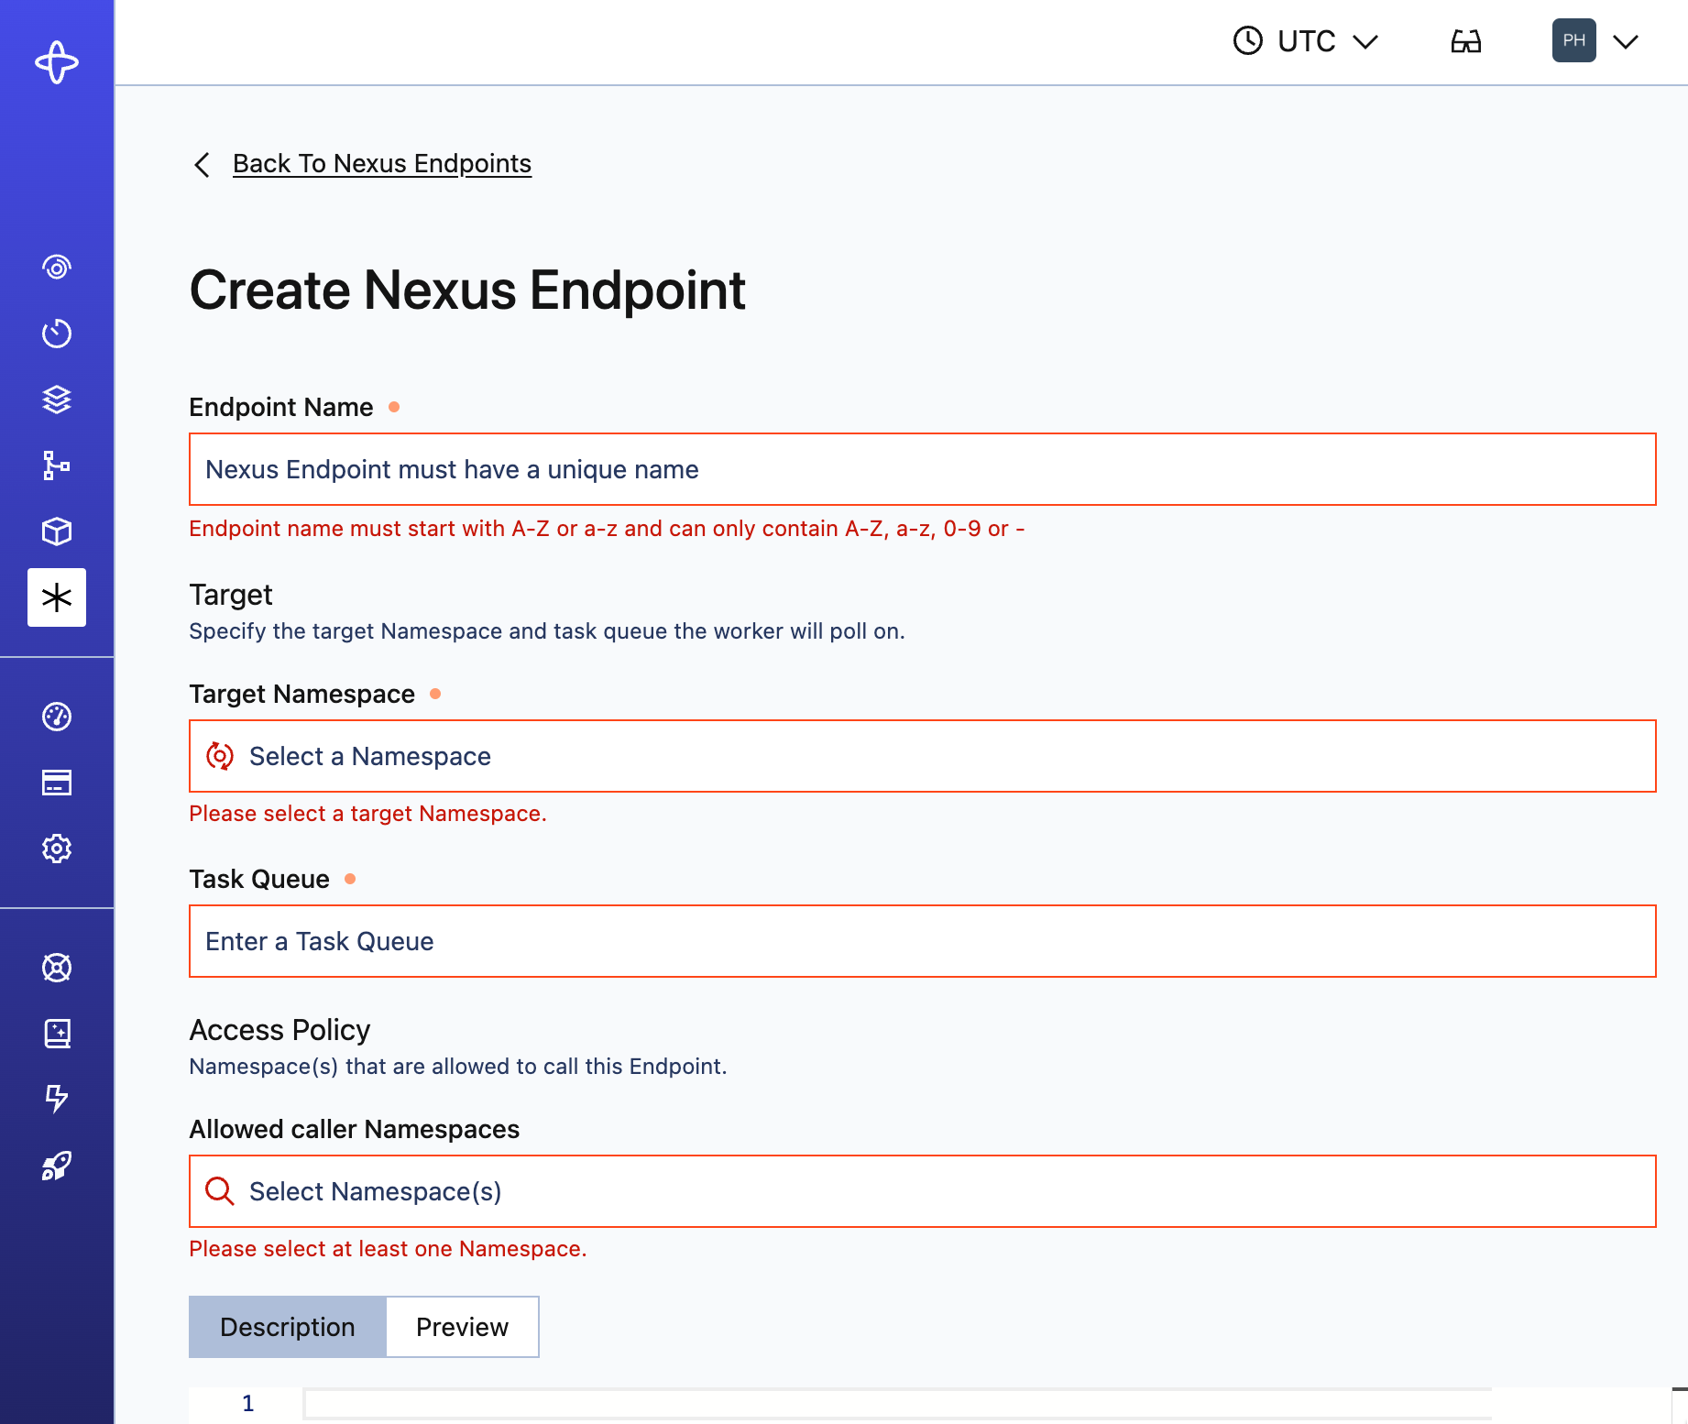Open the Billing card icon

(x=57, y=782)
